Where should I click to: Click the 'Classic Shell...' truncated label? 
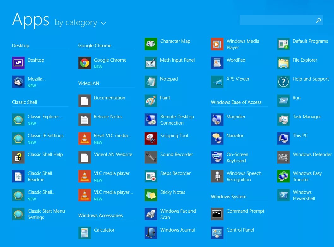coord(42,193)
